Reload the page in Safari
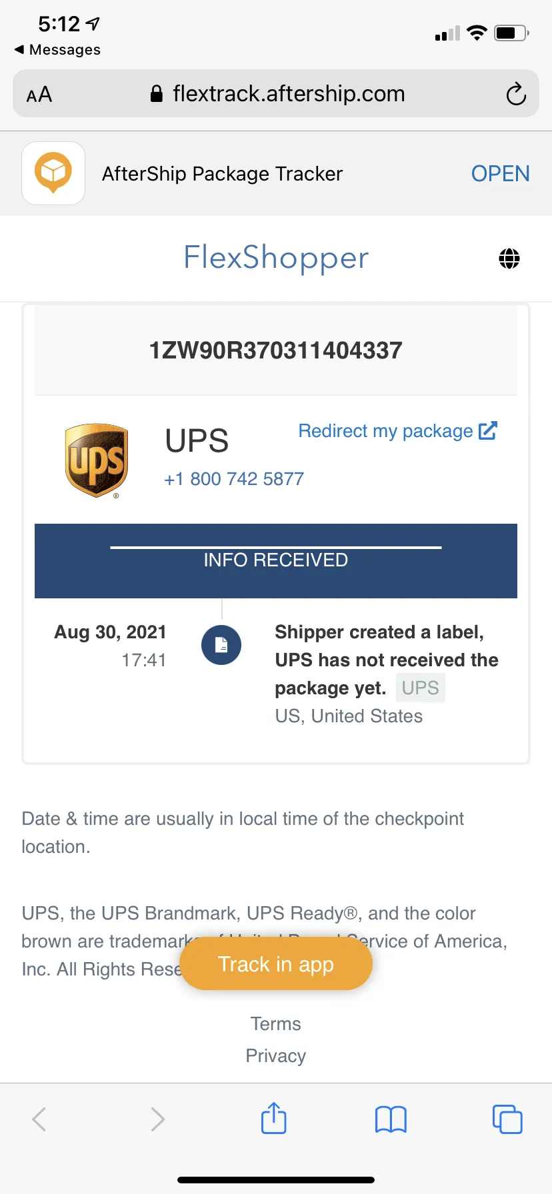 [515, 94]
